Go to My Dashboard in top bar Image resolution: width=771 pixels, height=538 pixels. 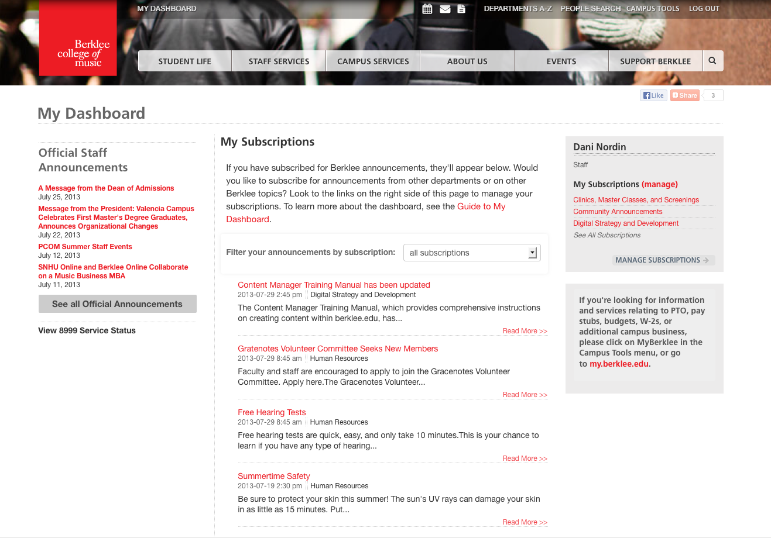click(x=167, y=9)
